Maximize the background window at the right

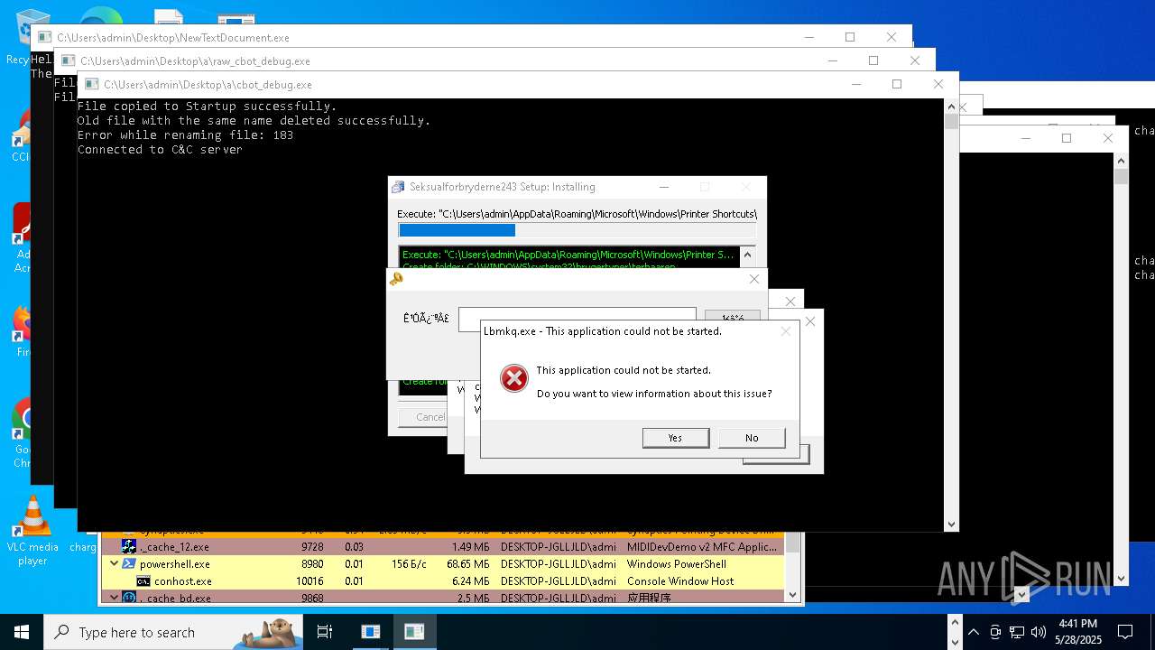1067,138
